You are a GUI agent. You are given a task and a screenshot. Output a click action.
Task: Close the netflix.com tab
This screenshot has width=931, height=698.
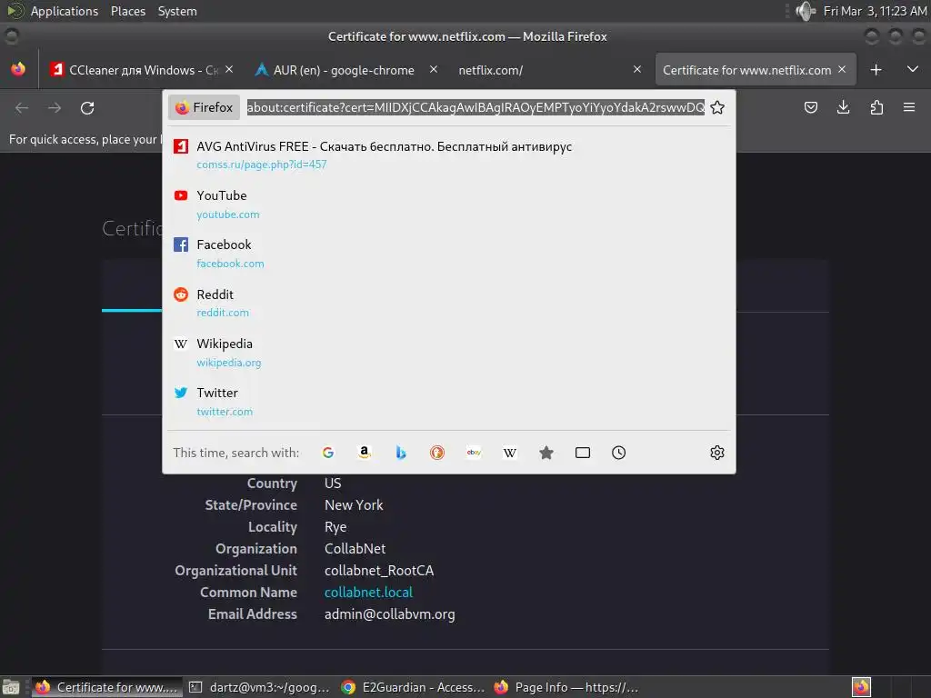point(637,69)
